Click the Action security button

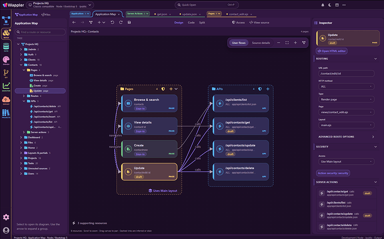point(333,173)
